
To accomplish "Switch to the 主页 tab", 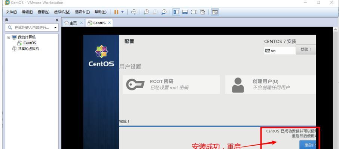I will pos(73,23).
